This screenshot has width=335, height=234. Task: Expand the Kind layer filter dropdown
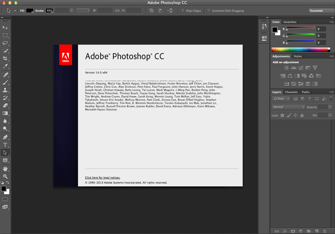(281, 98)
